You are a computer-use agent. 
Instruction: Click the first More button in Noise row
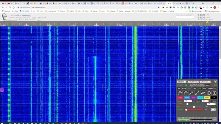tap(198, 101)
